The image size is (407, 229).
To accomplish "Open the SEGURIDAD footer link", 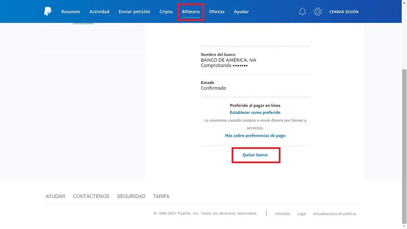I will point(131,196).
